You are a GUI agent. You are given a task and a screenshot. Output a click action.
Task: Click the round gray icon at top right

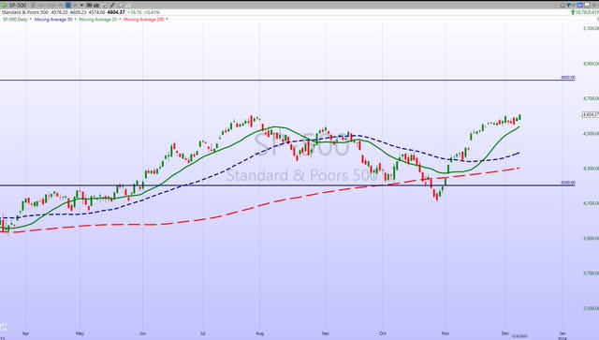[562, 6]
